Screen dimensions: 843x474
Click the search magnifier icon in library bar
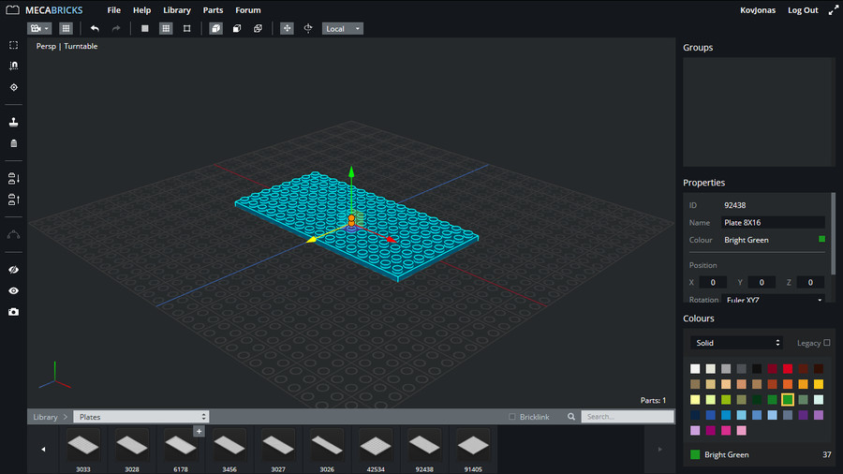tap(571, 417)
